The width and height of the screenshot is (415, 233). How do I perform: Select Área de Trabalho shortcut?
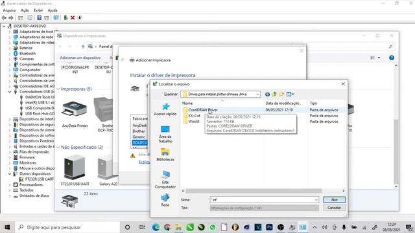coord(165,134)
